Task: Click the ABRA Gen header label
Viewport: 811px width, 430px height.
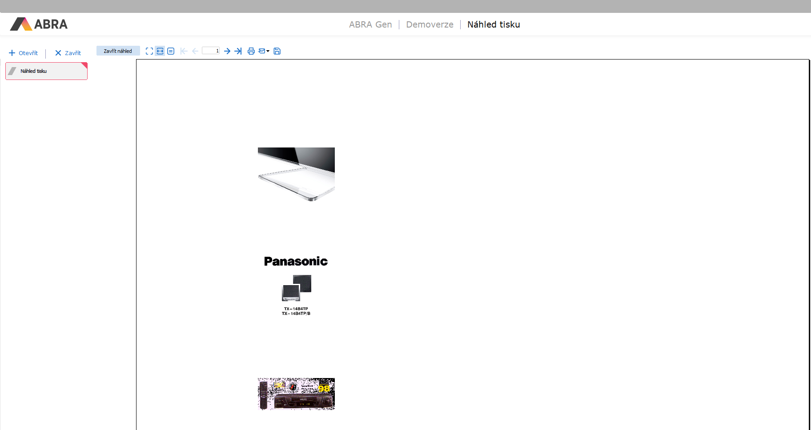Action: point(370,24)
